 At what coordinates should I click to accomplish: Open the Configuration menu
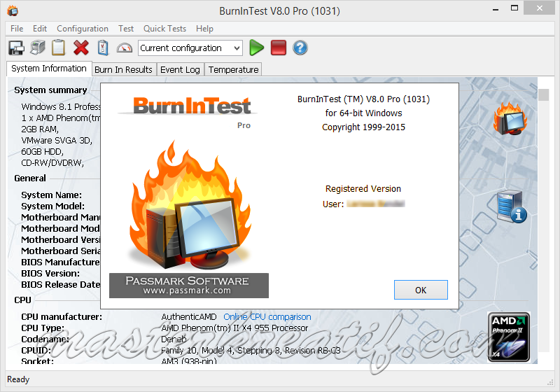click(83, 29)
